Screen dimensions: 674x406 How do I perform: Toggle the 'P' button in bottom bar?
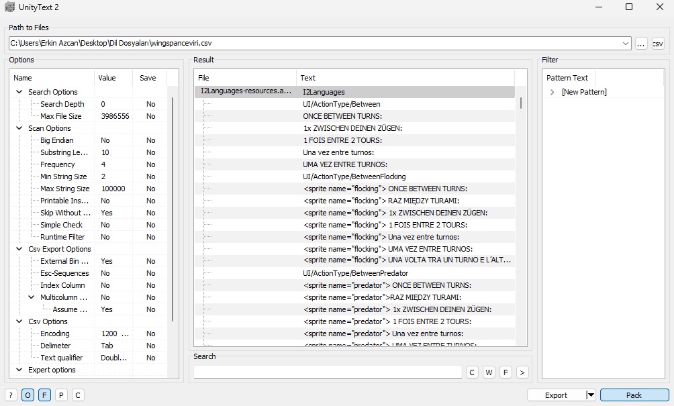61,395
